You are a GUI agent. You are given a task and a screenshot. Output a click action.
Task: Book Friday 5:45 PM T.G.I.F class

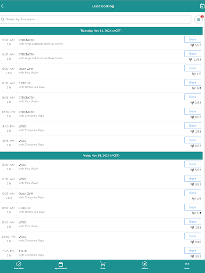193,251
